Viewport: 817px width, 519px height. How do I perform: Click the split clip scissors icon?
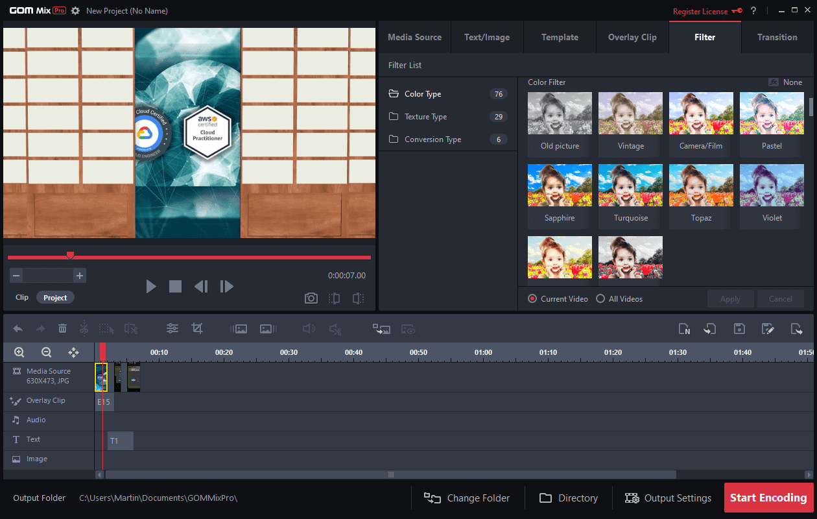click(84, 329)
